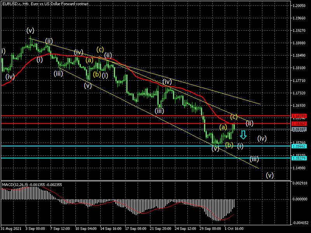Image resolution: width=311 pixels, height=233 pixels.
Task: Select the 31 Aug 2021 time axis label
Action: click(10, 229)
